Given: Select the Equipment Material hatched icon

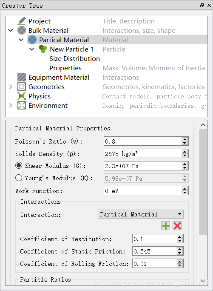Looking at the screenshot, I should point(22,77).
